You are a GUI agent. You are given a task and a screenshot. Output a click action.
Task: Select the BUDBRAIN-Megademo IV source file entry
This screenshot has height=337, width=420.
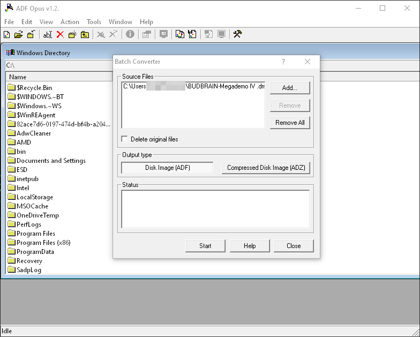[x=194, y=86]
